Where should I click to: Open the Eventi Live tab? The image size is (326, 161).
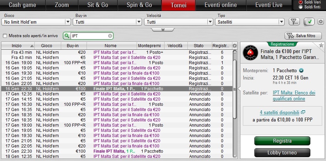[269, 5]
